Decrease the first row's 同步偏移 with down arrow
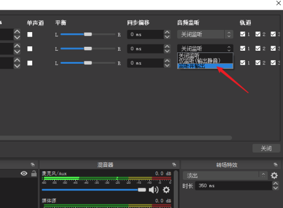 tap(167, 37)
